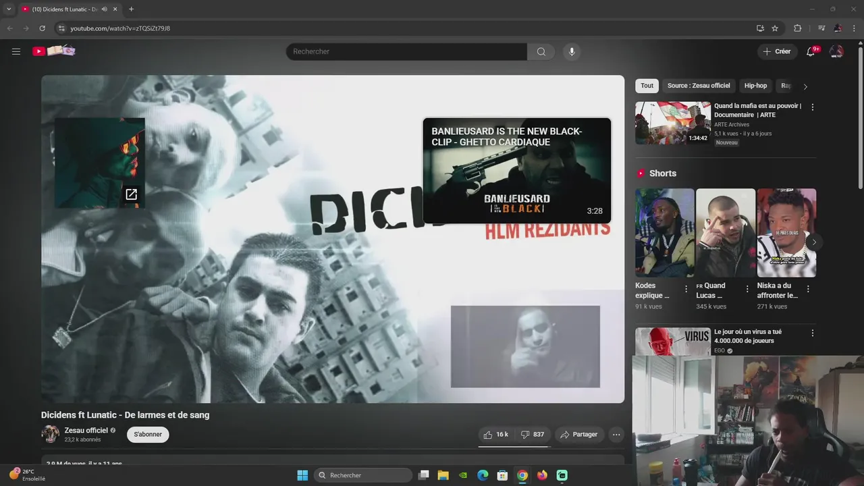Go to the YouTube home logo

[x=54, y=51]
